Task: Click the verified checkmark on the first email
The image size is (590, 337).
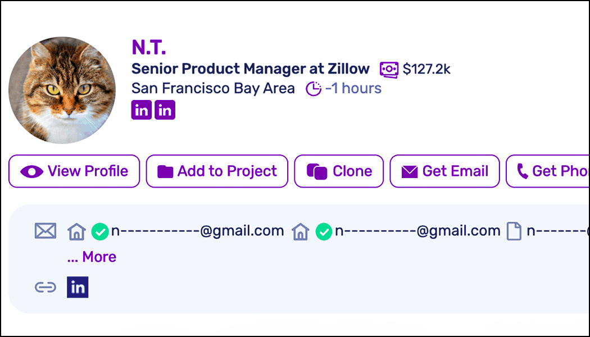Action: point(99,231)
